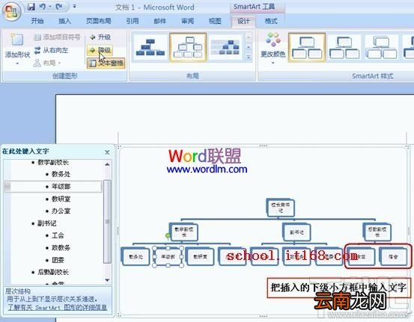This screenshot has height=322, width=414.
Task: Apply the second SmartArt style thumbnail
Action: pos(344,48)
